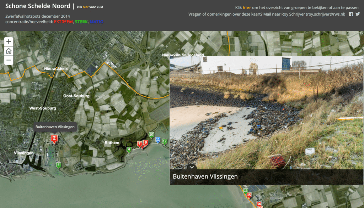Click red hotspot marker number 16
364x208 pixels.
259,204
